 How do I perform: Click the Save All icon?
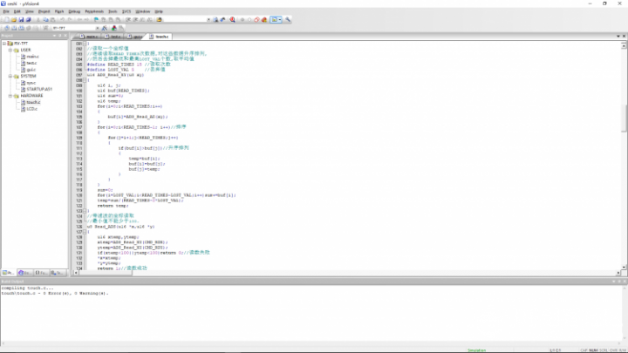[x=29, y=19]
